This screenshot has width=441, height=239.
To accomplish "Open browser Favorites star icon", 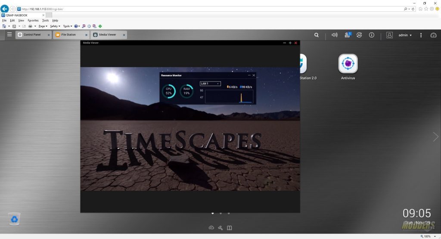I will point(426,9).
